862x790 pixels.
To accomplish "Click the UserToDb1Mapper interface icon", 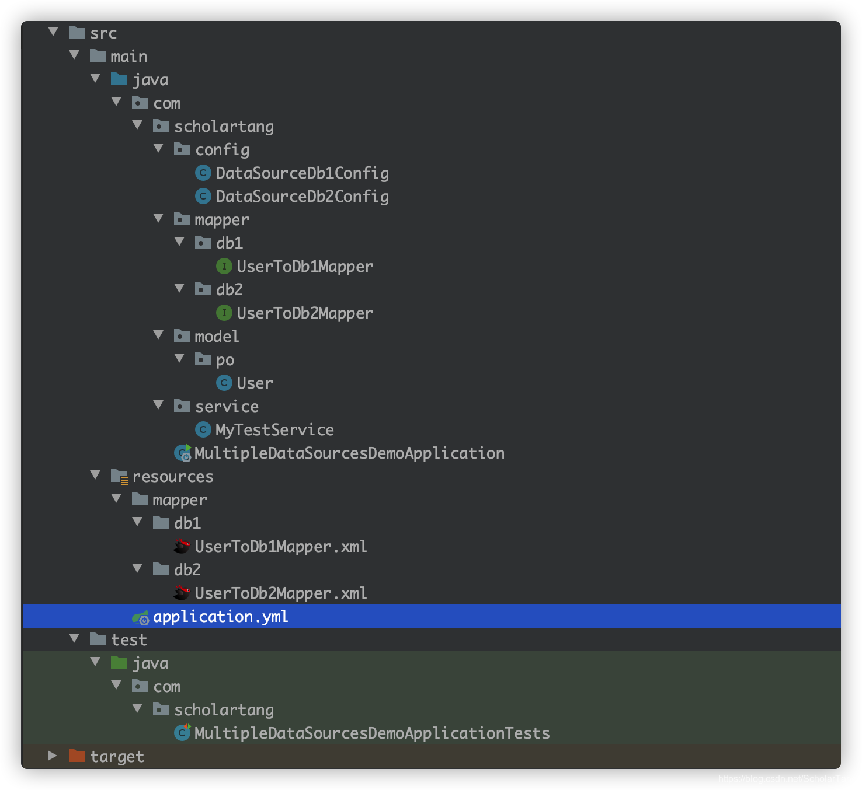I will pyautogui.click(x=224, y=266).
